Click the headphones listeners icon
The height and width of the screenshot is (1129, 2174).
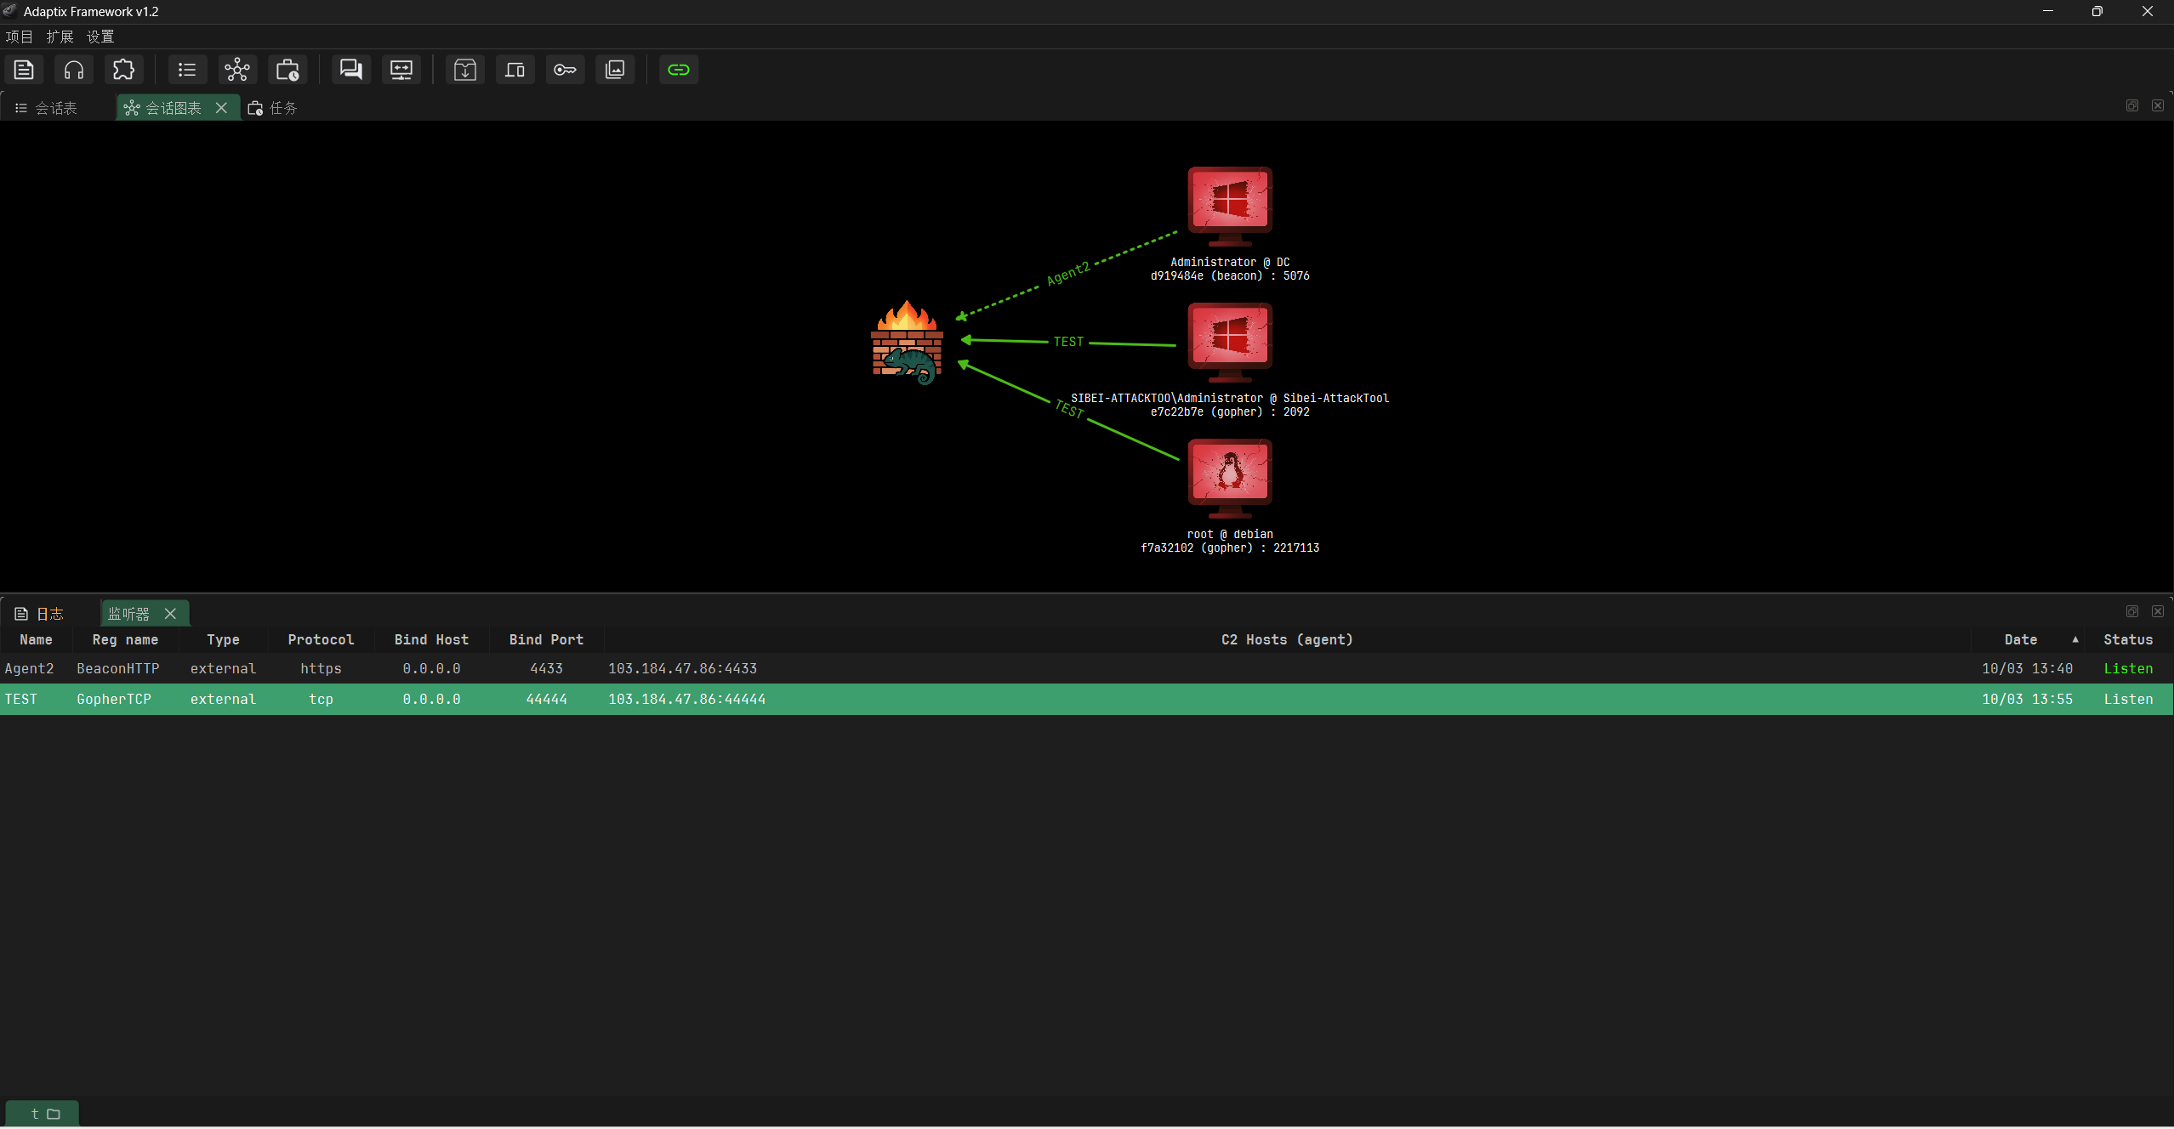[74, 70]
